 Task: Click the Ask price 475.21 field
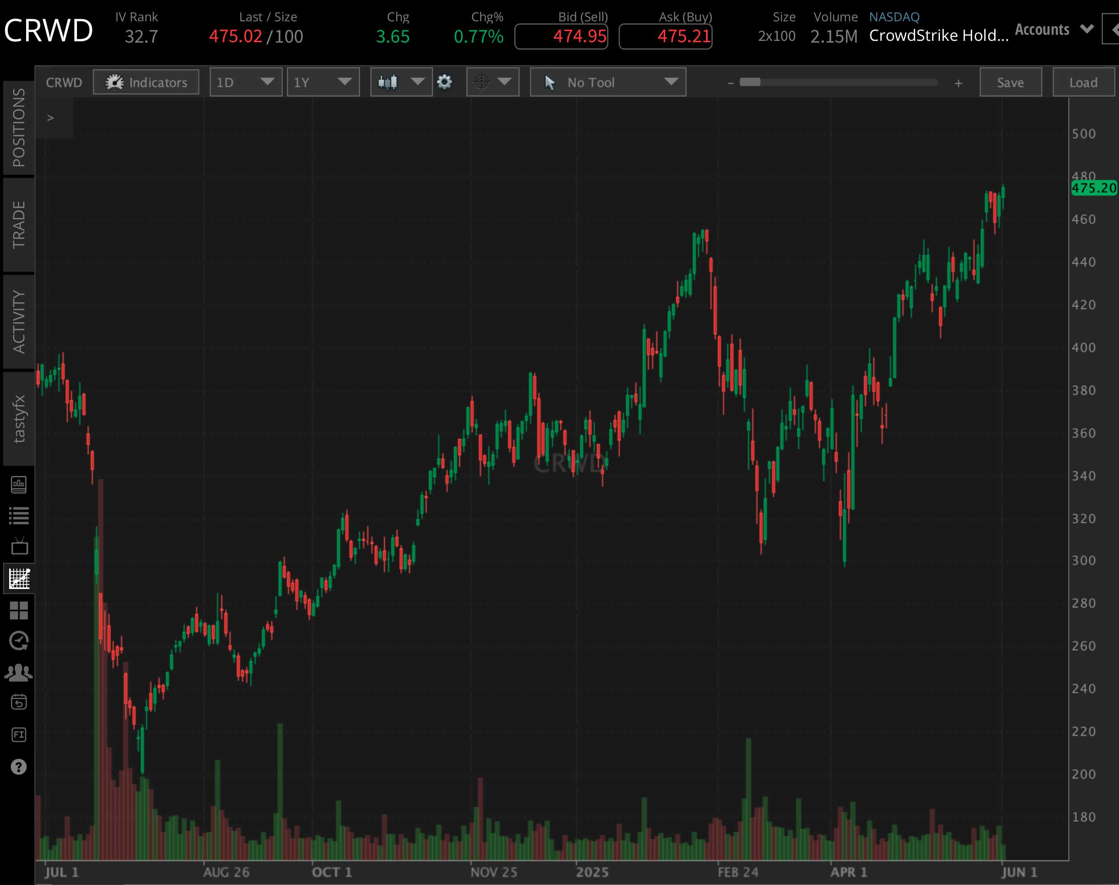click(x=665, y=36)
